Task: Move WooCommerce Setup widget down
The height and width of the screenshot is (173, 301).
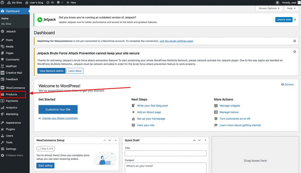Action: click(x=110, y=140)
